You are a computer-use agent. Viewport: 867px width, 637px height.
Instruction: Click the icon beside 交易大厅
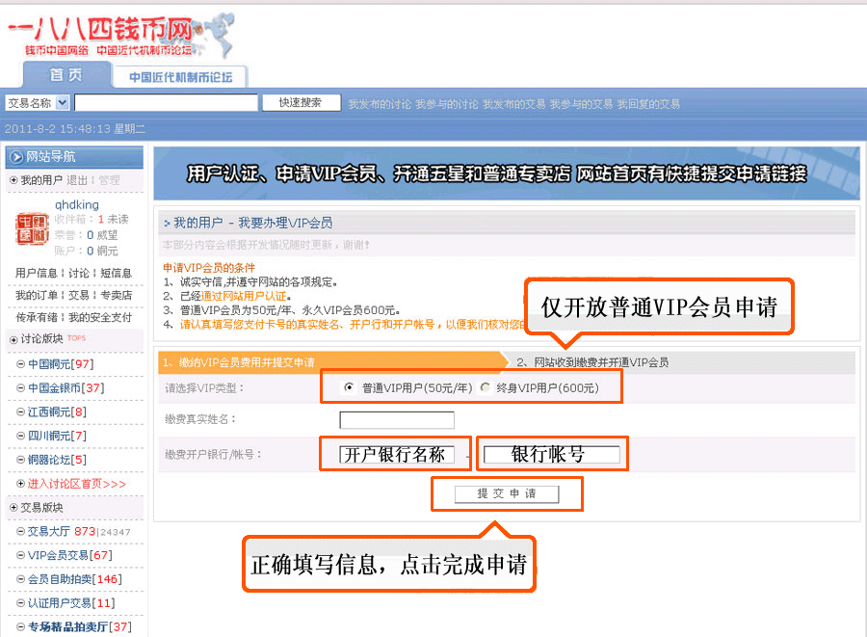click(x=21, y=531)
